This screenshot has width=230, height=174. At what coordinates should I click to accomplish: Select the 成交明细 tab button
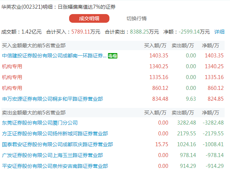(89, 18)
